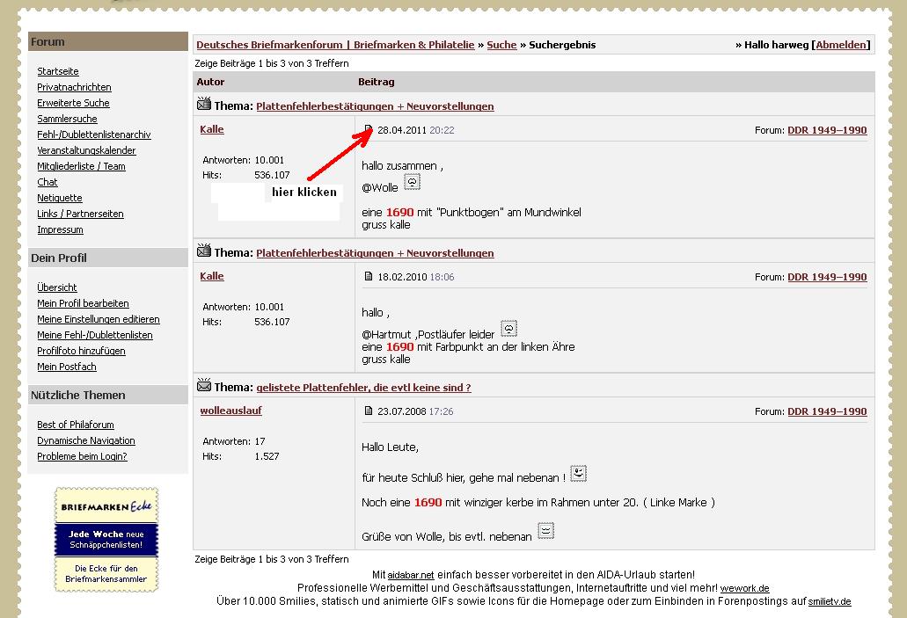Click the topic icon of the first search result
907x618 pixels.
[204, 105]
